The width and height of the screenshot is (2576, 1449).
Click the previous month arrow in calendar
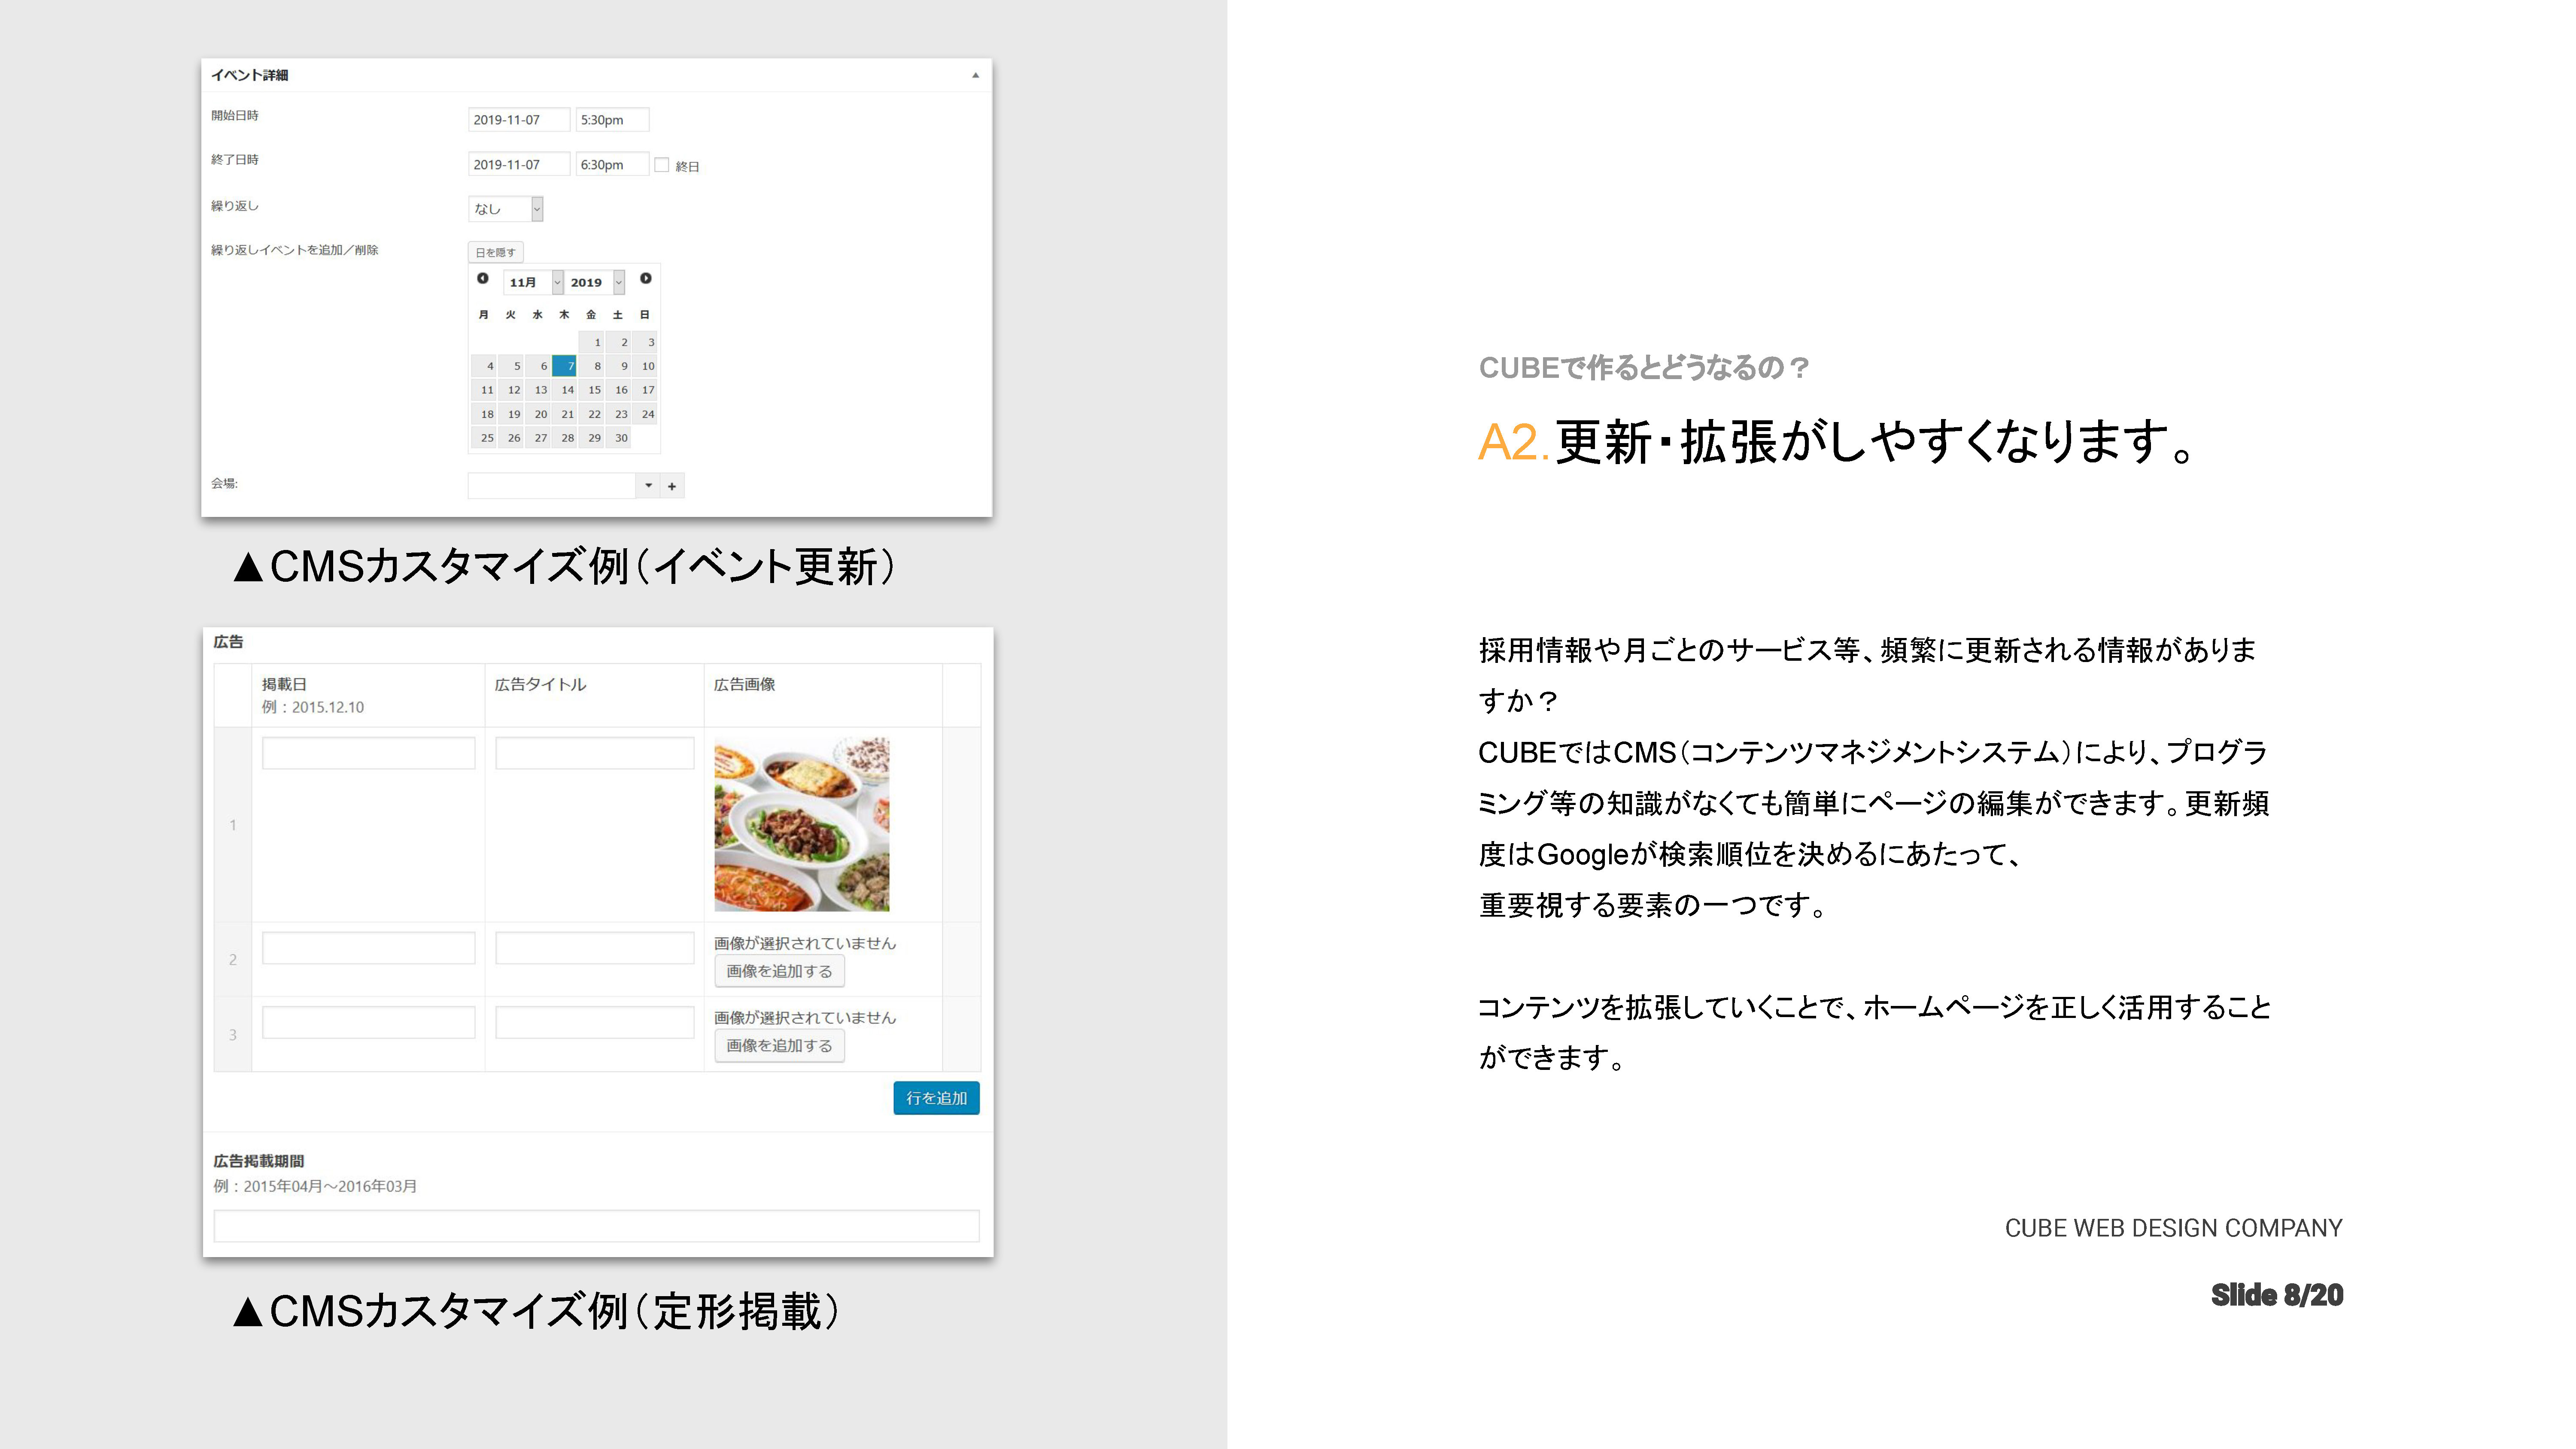pos(483,279)
